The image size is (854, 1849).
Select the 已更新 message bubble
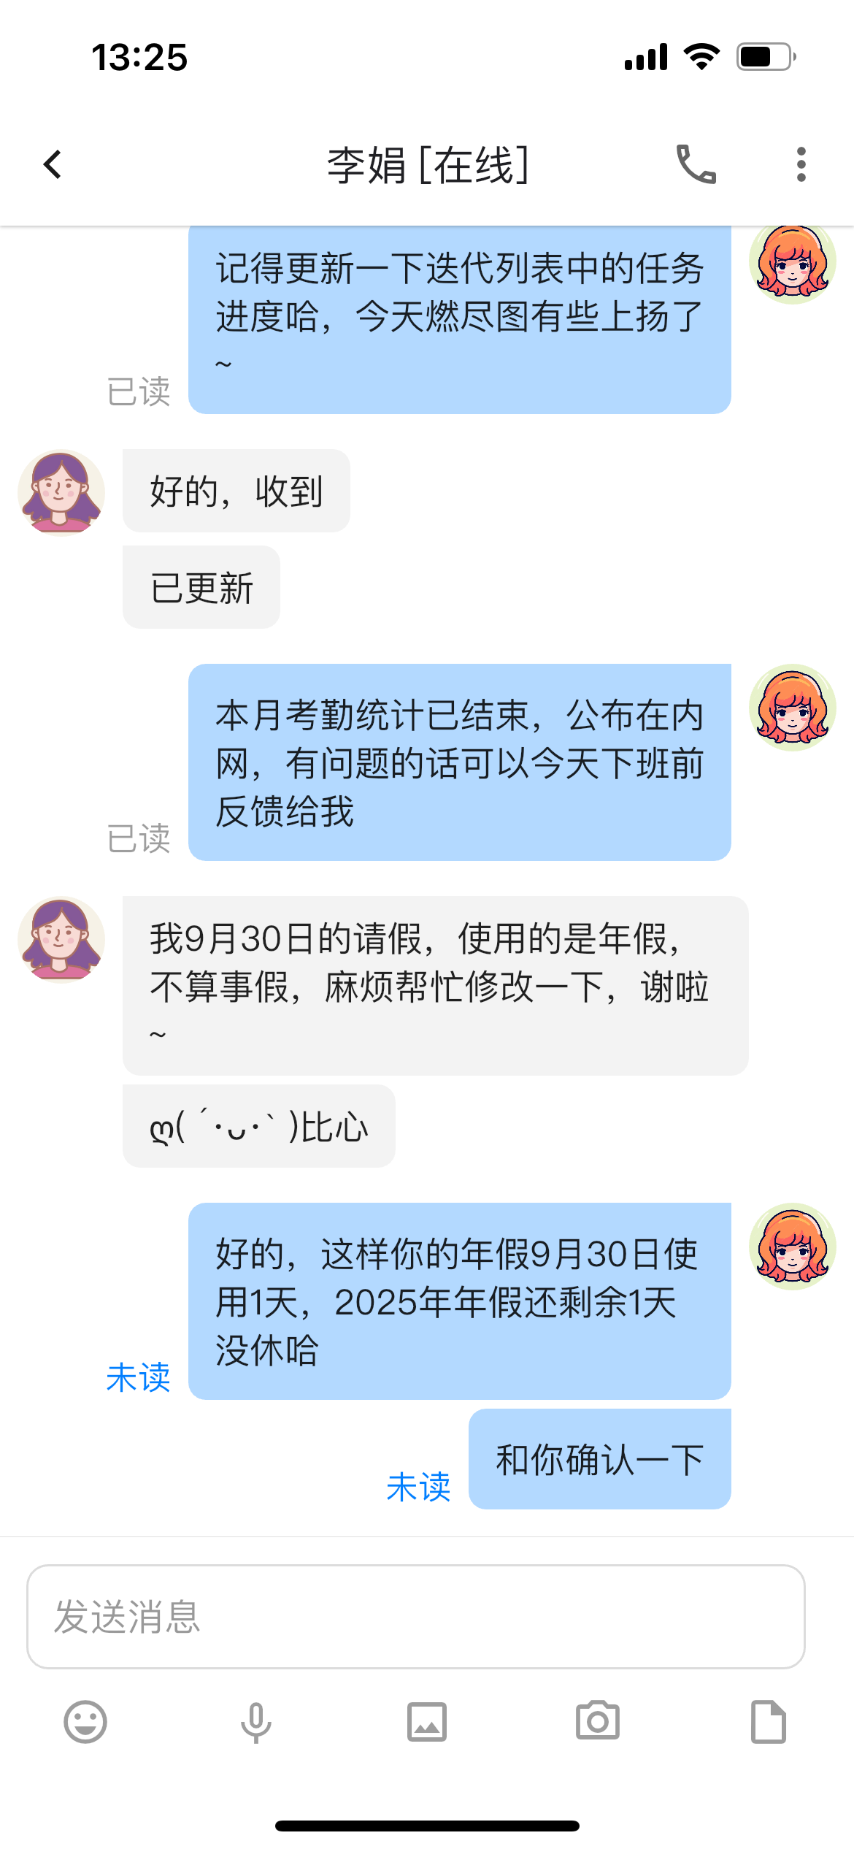201,587
